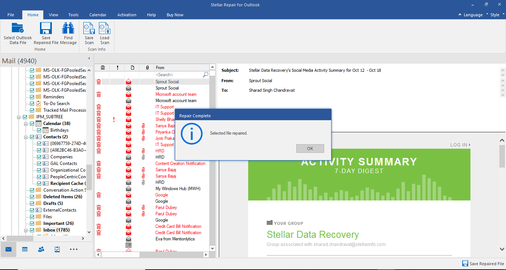Click the calendar-grid item icon below Eva row

(129, 245)
